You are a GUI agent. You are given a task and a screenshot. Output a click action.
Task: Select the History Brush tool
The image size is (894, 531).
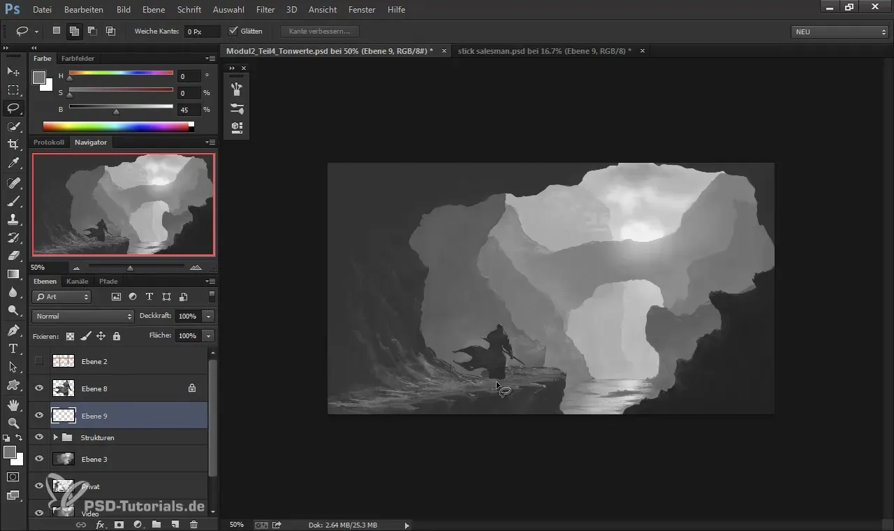(13, 237)
